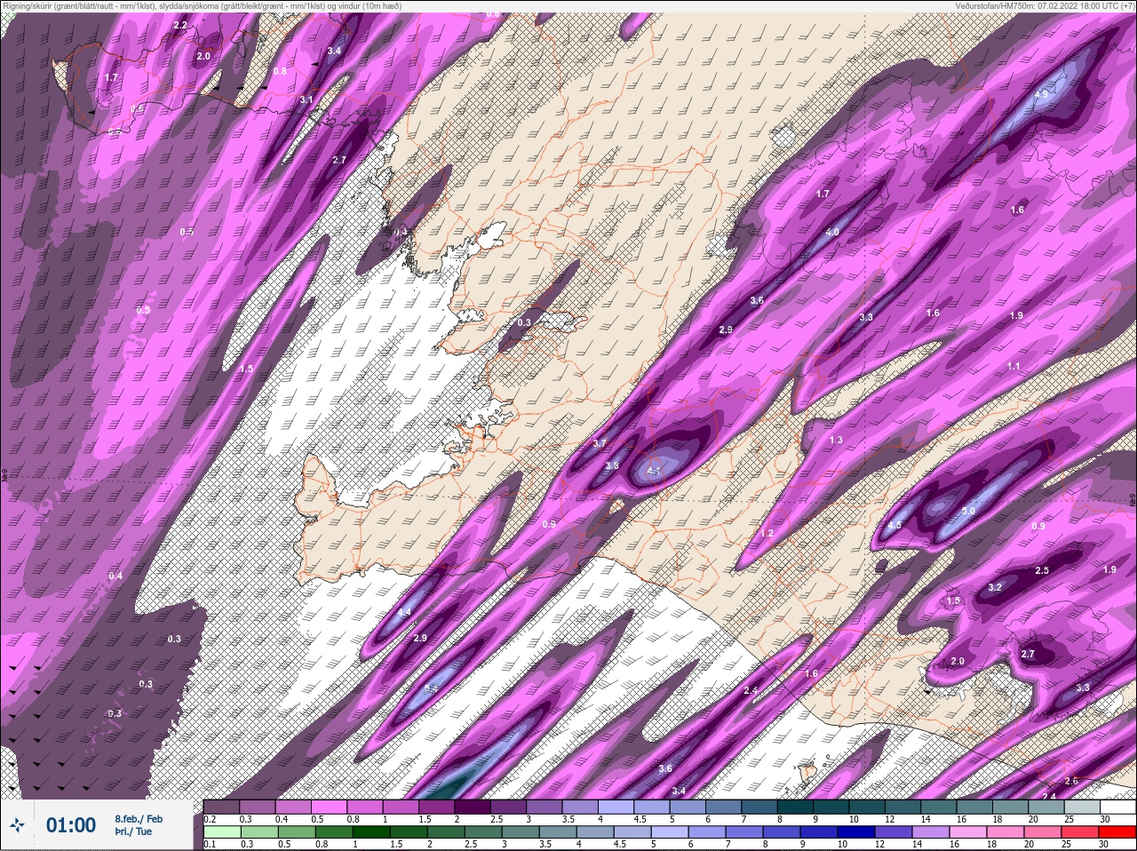
Task: Pick the 0.5 pink swatch in upper legend row
Action: pyautogui.click(x=330, y=807)
